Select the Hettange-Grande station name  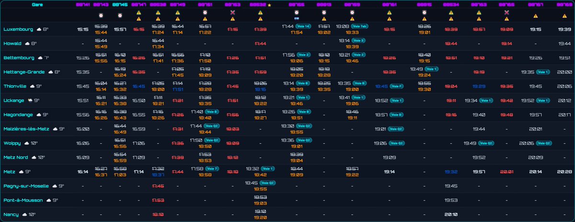click(23, 72)
